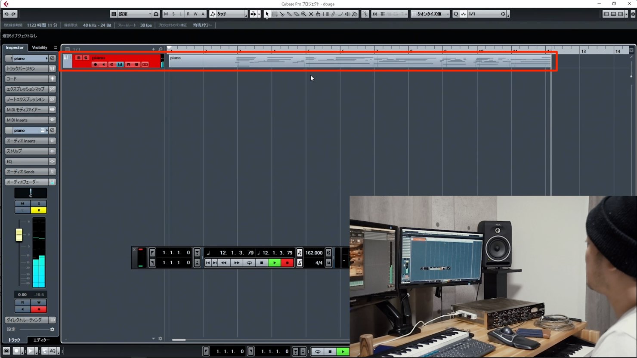Open the クオンタイズ値 quantize preset dropdown
637x358 pixels.
(x=430, y=14)
